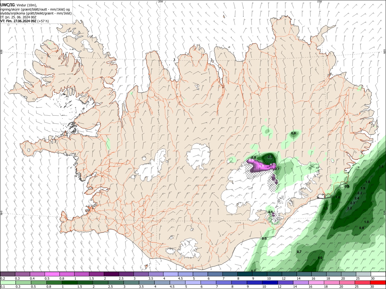Pick the violet 14 swatch in lower scale
Viewport: 386px width, 289px height.
pyautogui.click(x=301, y=282)
